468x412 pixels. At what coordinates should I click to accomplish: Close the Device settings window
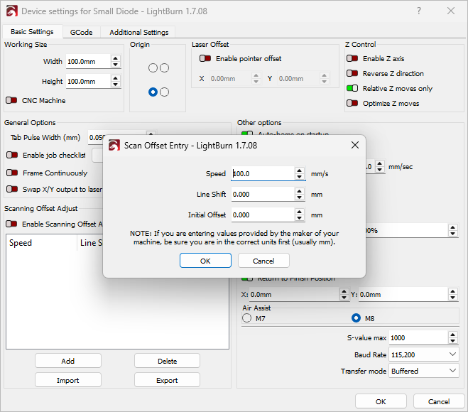pos(451,11)
